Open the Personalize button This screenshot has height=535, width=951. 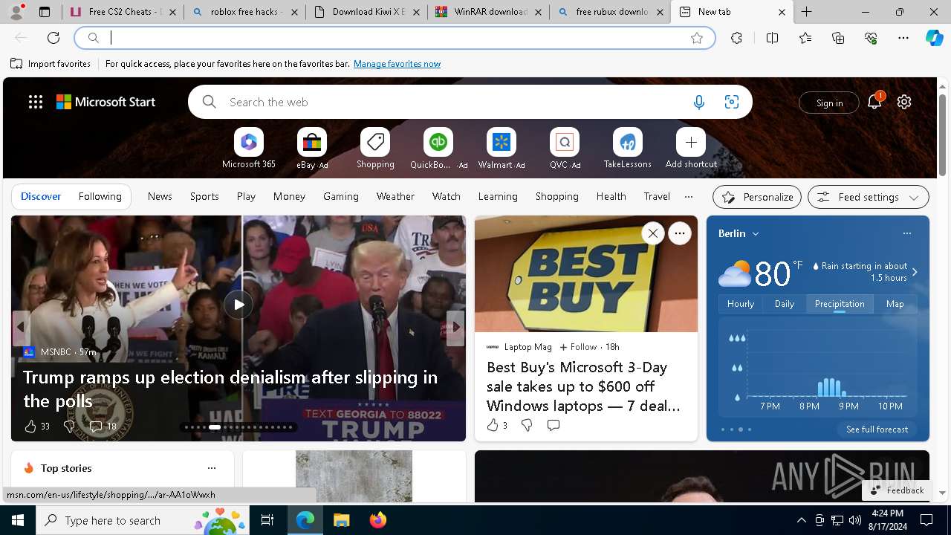point(757,197)
